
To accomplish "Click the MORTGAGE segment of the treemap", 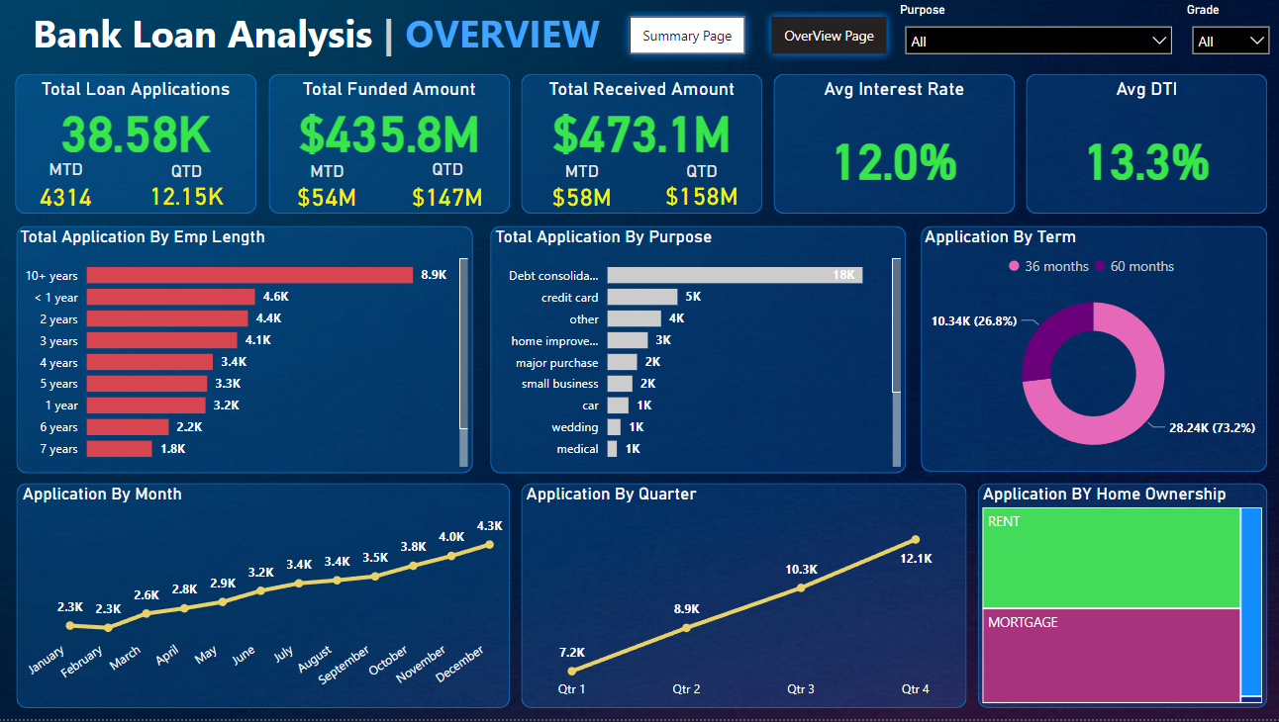I will pos(1109,655).
